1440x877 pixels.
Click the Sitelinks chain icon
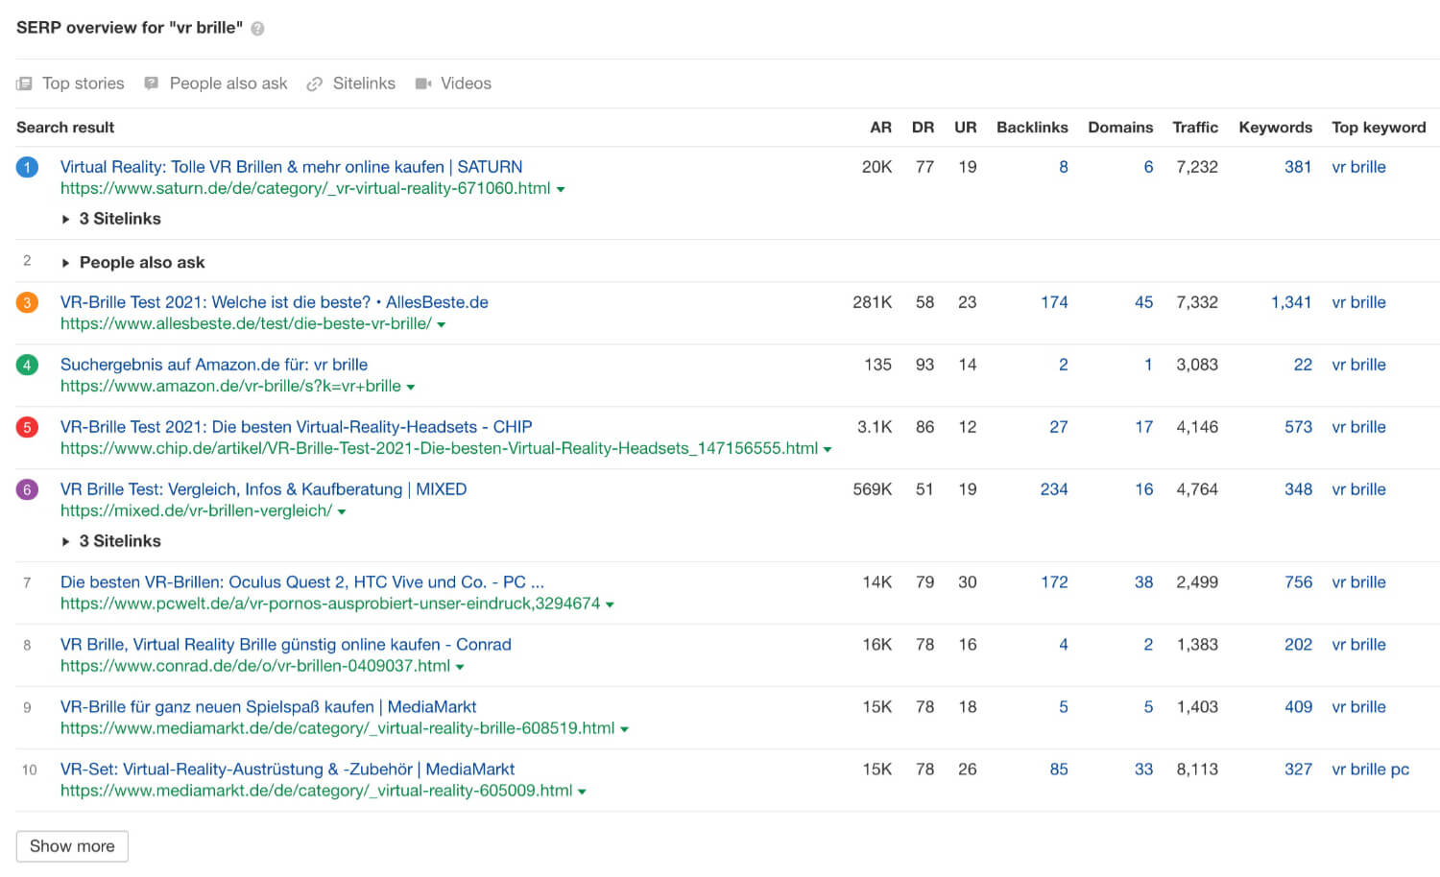pyautogui.click(x=314, y=83)
